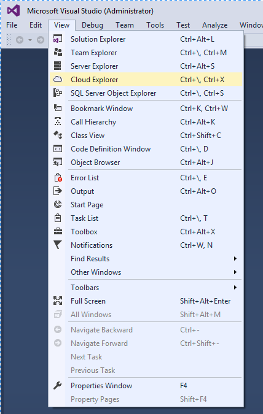The height and width of the screenshot is (414, 263).
Task: Choose Team Explorer from View menu
Action: point(146,53)
